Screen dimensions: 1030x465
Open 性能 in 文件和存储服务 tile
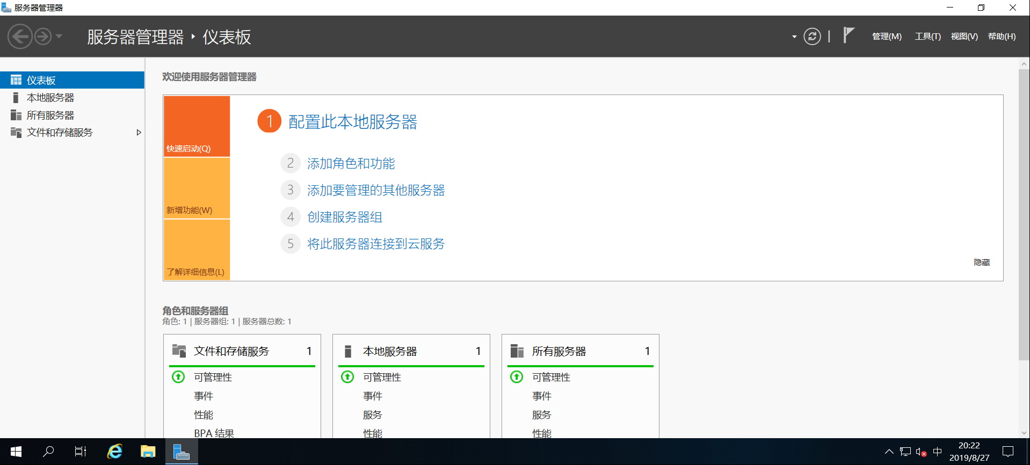(x=204, y=415)
